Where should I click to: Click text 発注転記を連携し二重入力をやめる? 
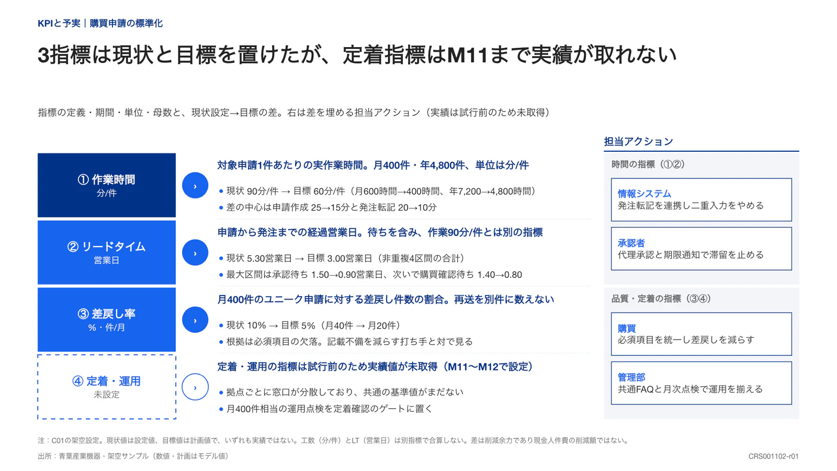691,206
